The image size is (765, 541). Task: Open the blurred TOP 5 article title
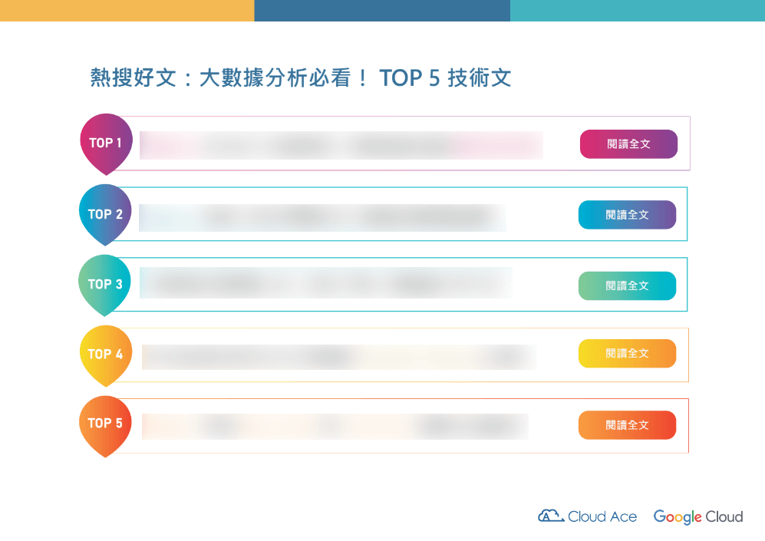tap(335, 427)
